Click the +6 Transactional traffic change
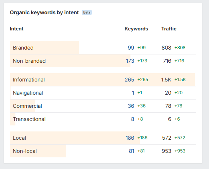The image size is (209, 169). tap(177, 119)
